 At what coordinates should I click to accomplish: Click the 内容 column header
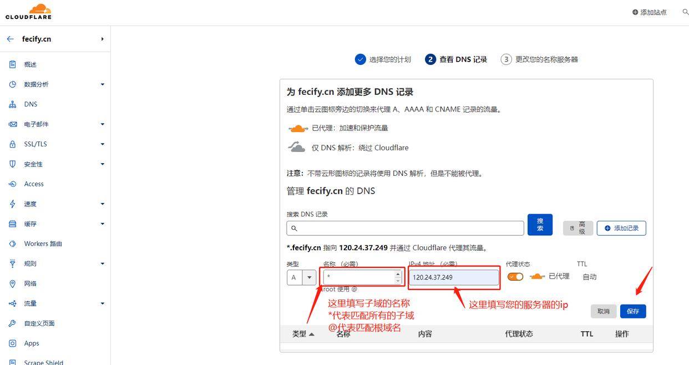point(425,334)
